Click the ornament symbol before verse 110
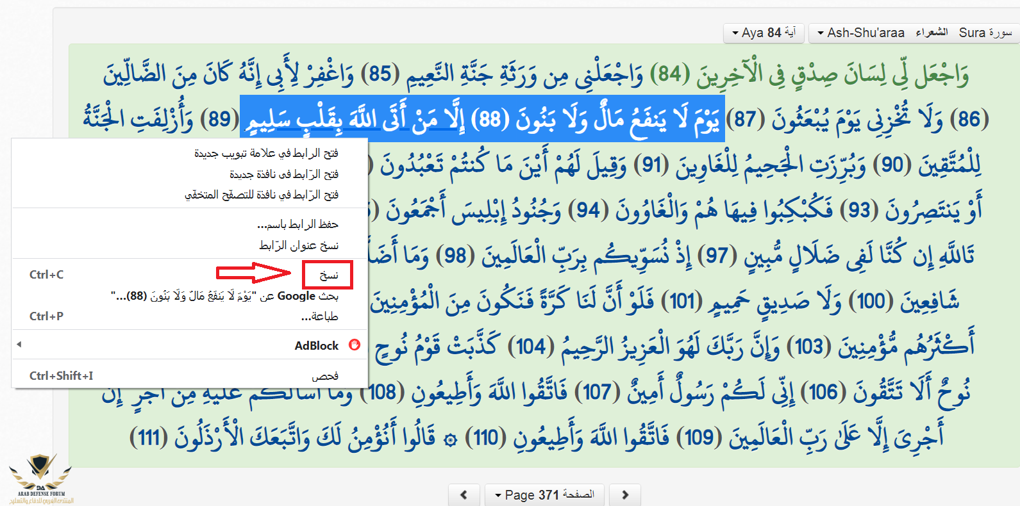1020x506 pixels. coord(451,440)
